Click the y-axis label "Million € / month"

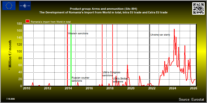tap(10, 55)
